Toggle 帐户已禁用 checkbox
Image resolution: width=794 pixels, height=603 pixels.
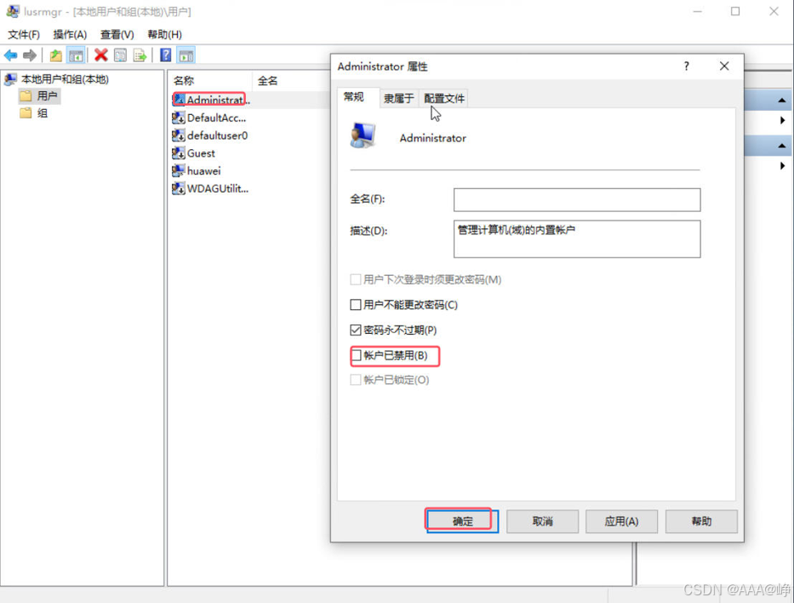click(x=356, y=355)
